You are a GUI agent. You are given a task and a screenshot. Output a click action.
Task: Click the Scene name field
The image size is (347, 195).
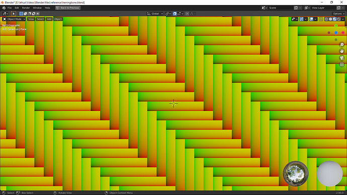point(281,8)
